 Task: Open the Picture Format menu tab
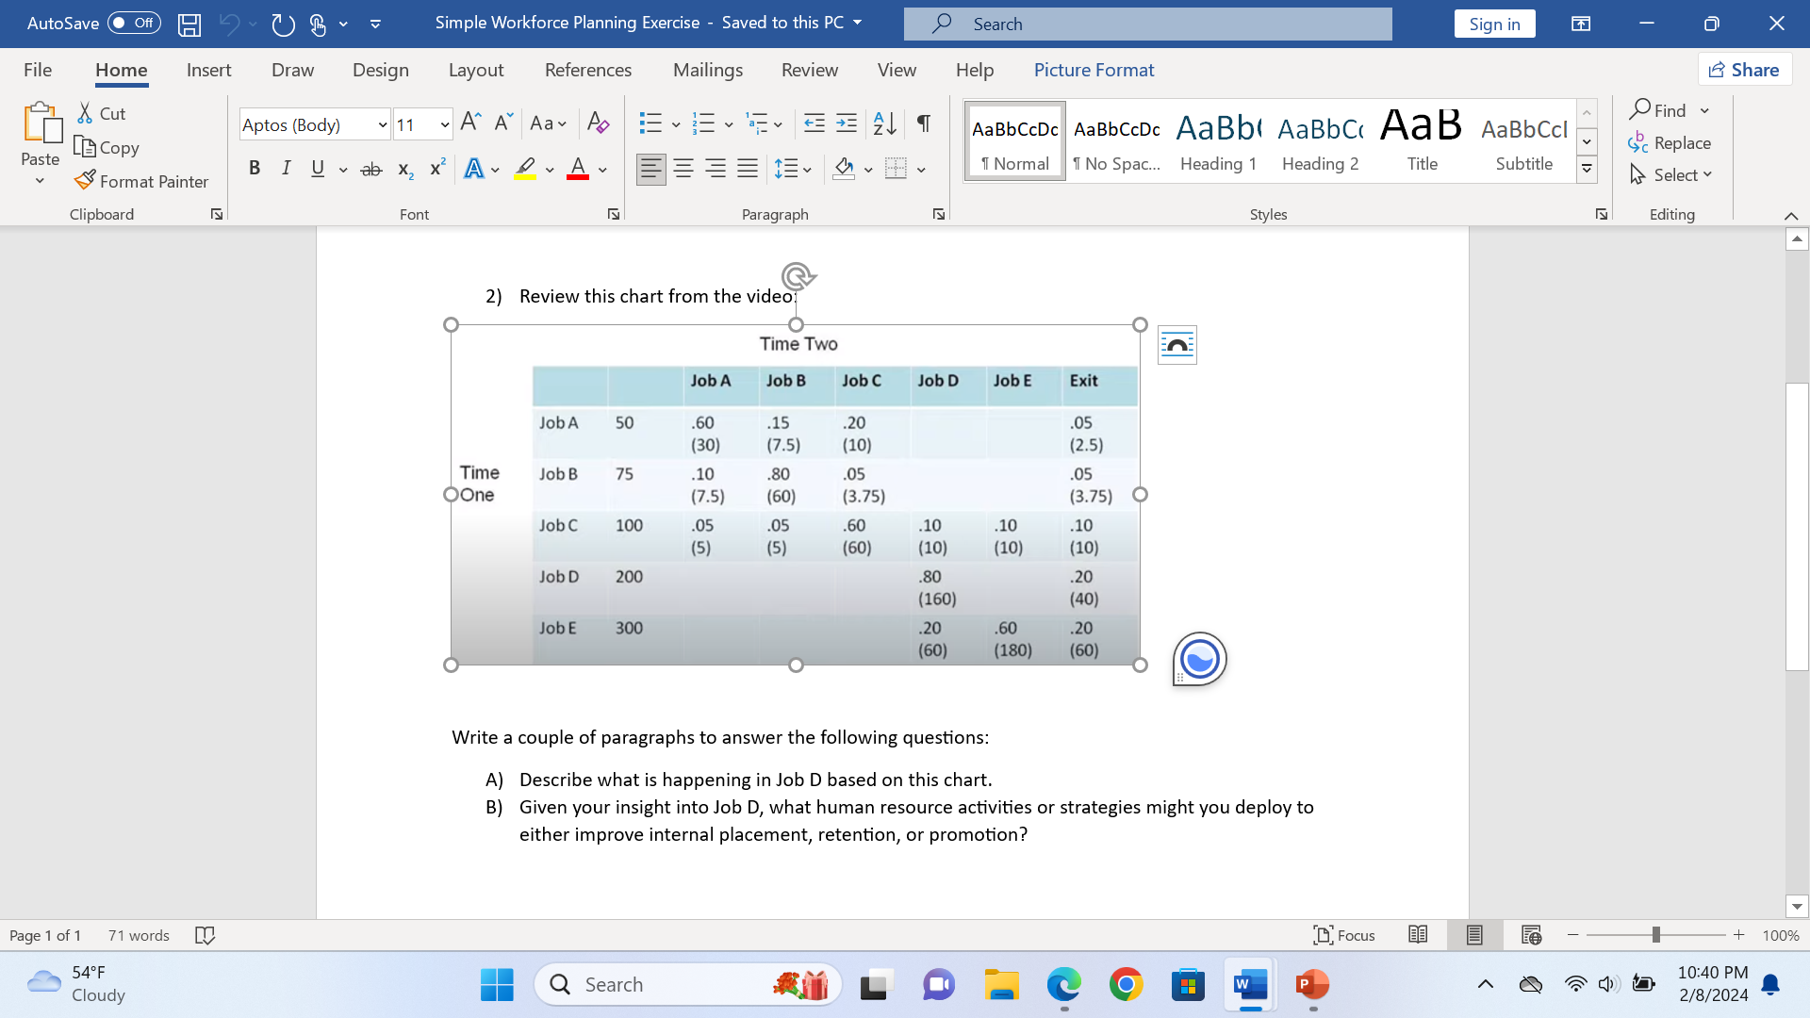1094,69
